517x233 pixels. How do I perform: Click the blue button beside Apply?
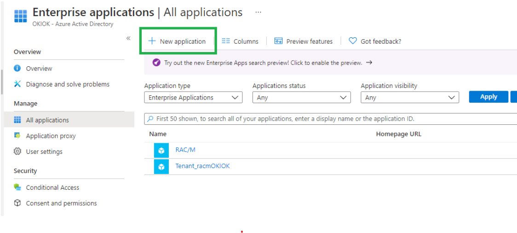(514, 97)
